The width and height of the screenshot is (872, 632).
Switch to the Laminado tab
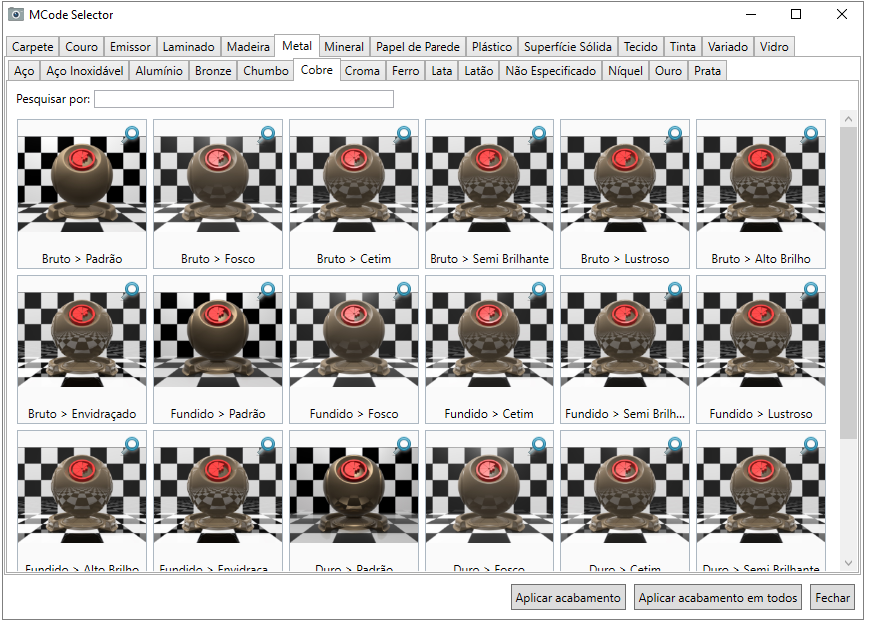(188, 47)
